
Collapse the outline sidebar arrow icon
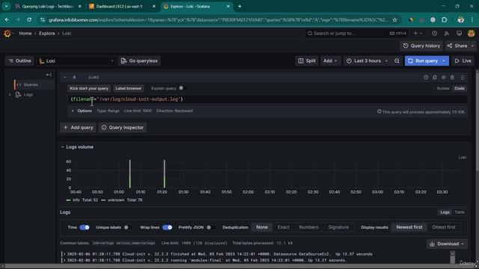49,75
